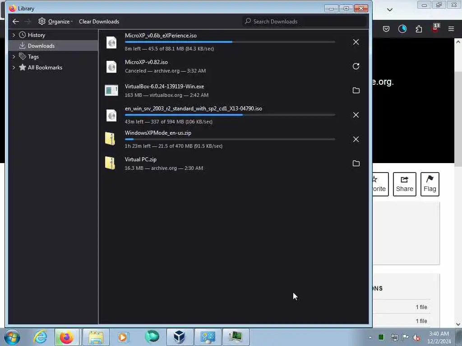The image size is (462, 346).
Task: Select All Bookmarks in the sidebar
Action: pos(45,68)
